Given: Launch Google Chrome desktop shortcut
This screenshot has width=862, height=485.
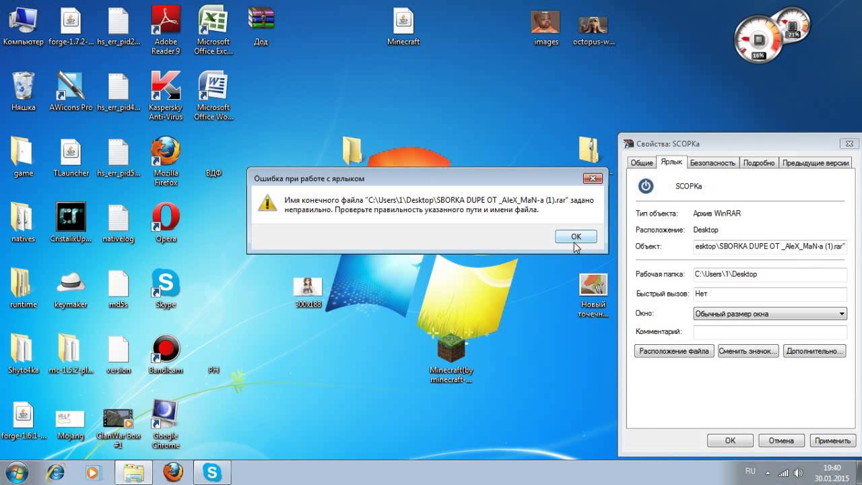Looking at the screenshot, I should click(x=166, y=424).
